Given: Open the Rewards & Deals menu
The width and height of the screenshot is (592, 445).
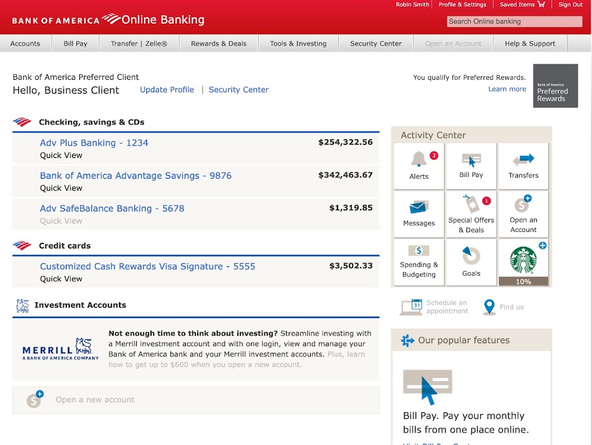Looking at the screenshot, I should tap(219, 43).
